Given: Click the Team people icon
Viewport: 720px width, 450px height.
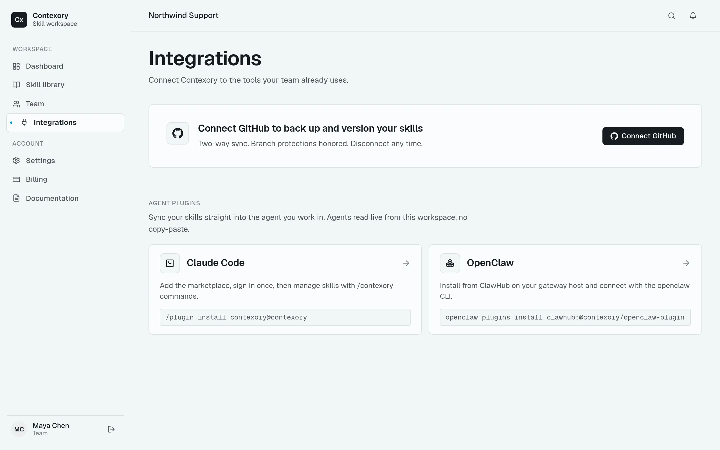Looking at the screenshot, I should pyautogui.click(x=16, y=104).
